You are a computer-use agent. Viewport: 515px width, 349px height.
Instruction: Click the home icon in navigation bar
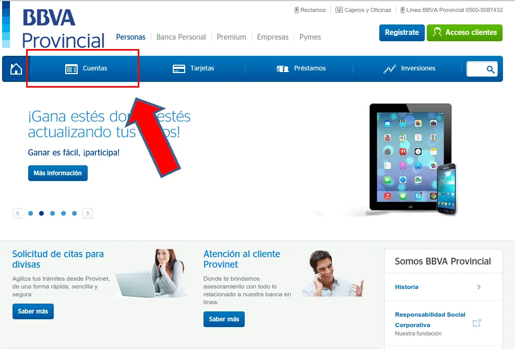16,69
